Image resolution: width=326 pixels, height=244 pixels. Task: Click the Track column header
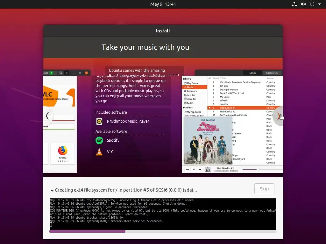216,78
